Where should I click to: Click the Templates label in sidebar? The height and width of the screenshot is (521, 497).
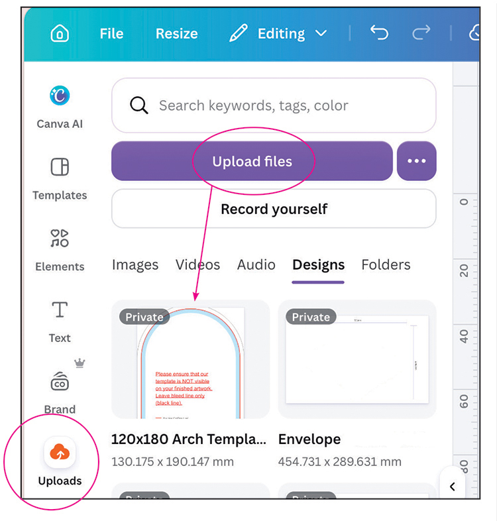coord(60,195)
